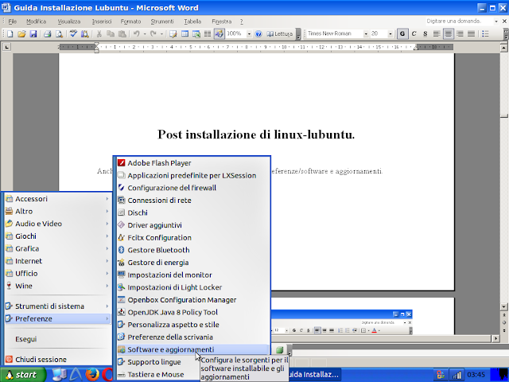Insert a table via toolbar icon

(x=185, y=33)
